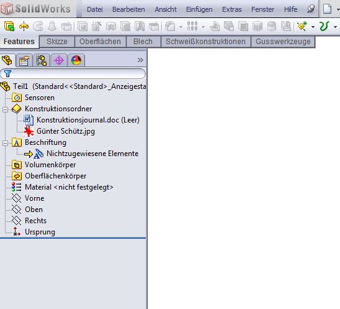Open the Curves dropdown arrow
Viewport: 340px width, 309px height.
coord(335,27)
